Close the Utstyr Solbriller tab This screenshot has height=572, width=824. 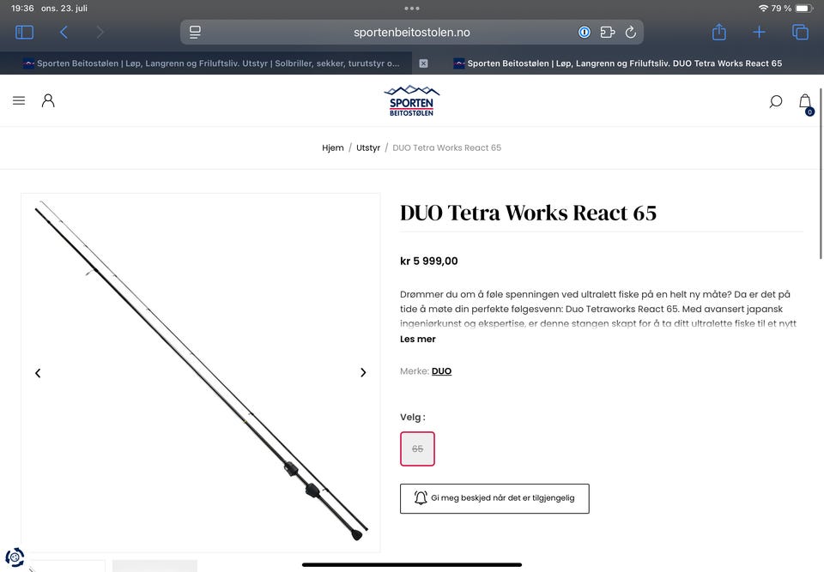423,63
